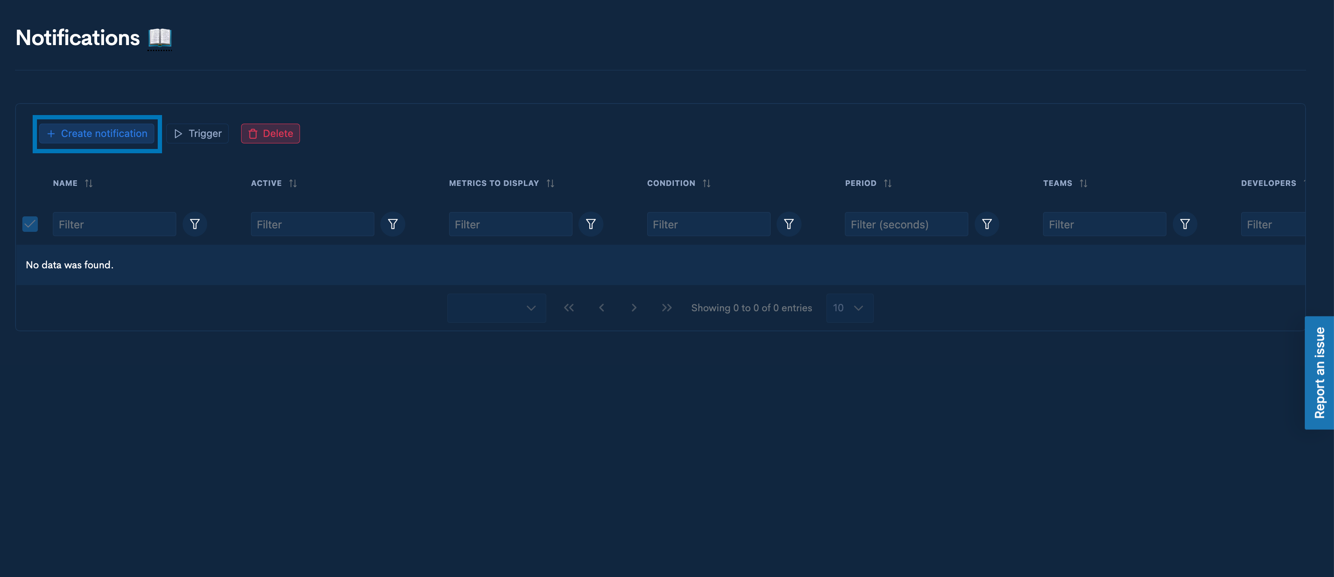This screenshot has width=1334, height=577.
Task: Open the empty page selector dropdown
Action: pos(496,308)
